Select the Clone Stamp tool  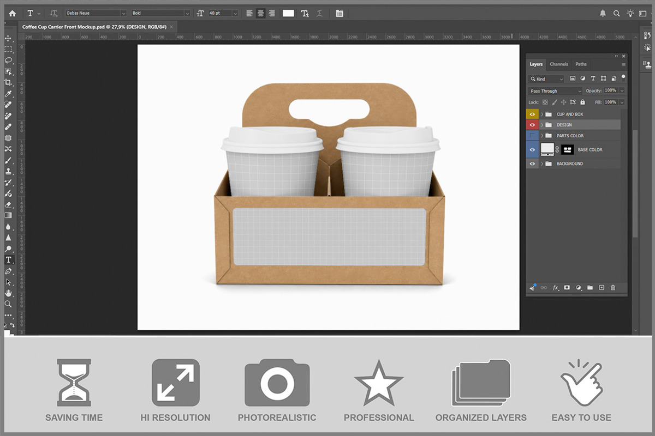8,171
